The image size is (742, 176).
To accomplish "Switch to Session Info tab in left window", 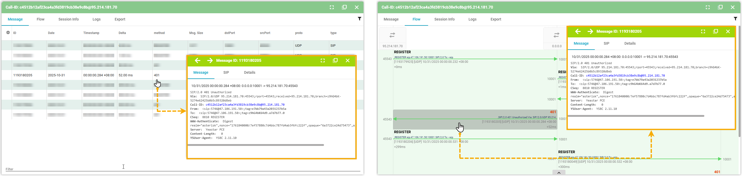I will pos(69,19).
